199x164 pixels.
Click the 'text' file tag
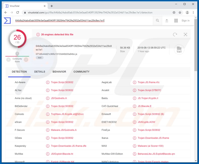40,58
